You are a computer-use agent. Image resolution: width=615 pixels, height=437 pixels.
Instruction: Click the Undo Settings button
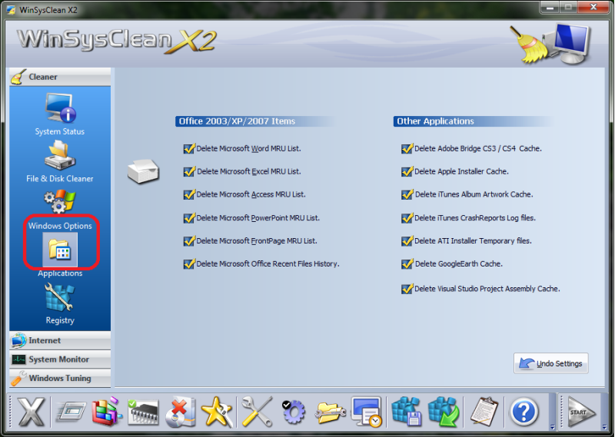[551, 363]
